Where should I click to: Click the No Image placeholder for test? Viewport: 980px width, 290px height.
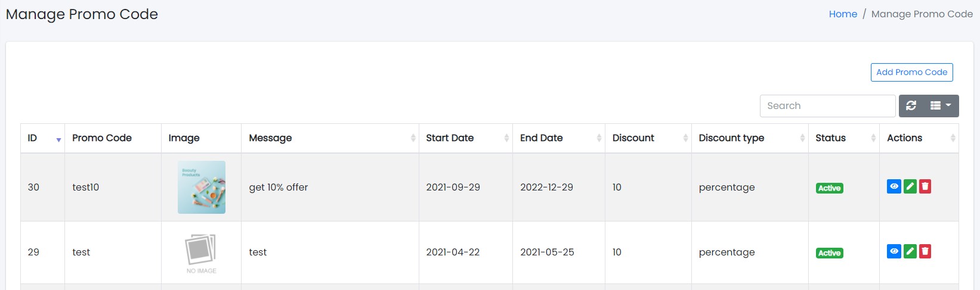click(x=202, y=252)
